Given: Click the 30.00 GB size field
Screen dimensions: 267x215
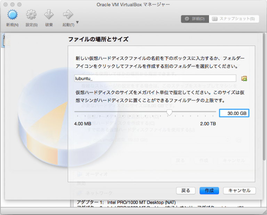Looking at the screenshot, I should pos(234,113).
